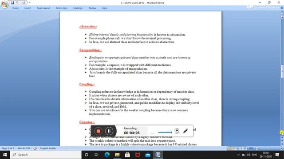Viewport: 284px width, 159px height.
Task: Open the Mail app from the taskbar
Action: tap(148, 155)
